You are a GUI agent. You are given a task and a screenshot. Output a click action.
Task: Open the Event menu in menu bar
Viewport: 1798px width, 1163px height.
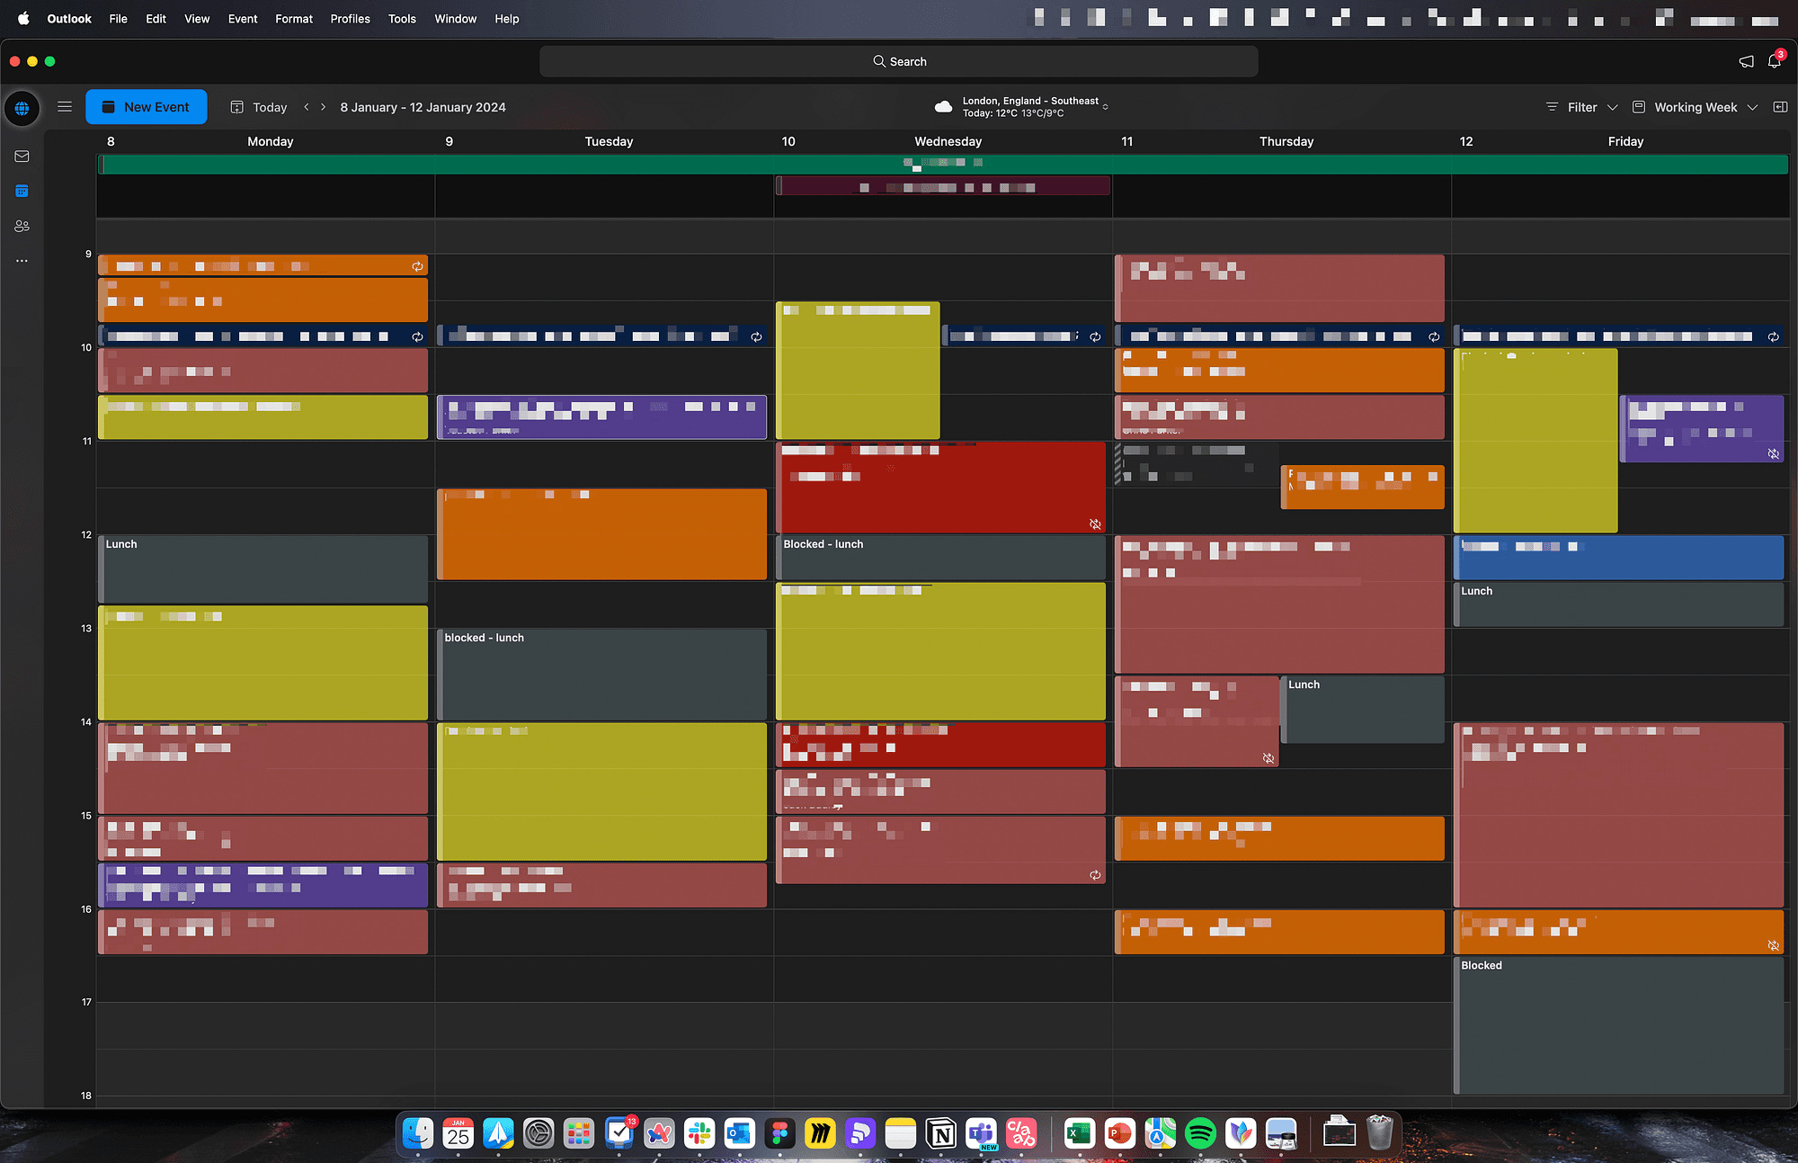(x=242, y=19)
